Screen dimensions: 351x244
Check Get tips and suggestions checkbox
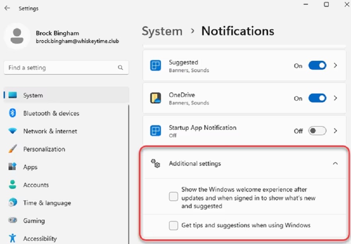(174, 225)
